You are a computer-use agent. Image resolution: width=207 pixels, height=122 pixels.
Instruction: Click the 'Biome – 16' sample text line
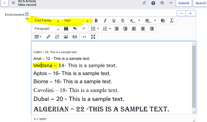click(73, 82)
